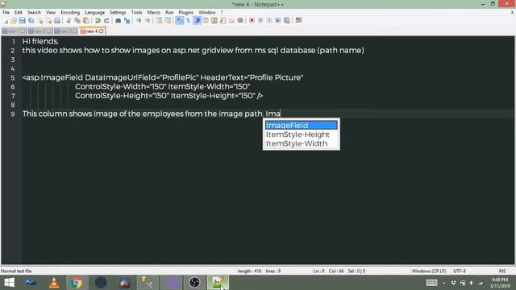Toggle synchronize vertical scrolling

[159, 21]
